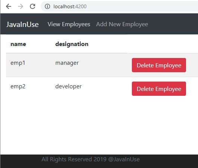Click the localhost:4200 address bar

click(x=120, y=6)
